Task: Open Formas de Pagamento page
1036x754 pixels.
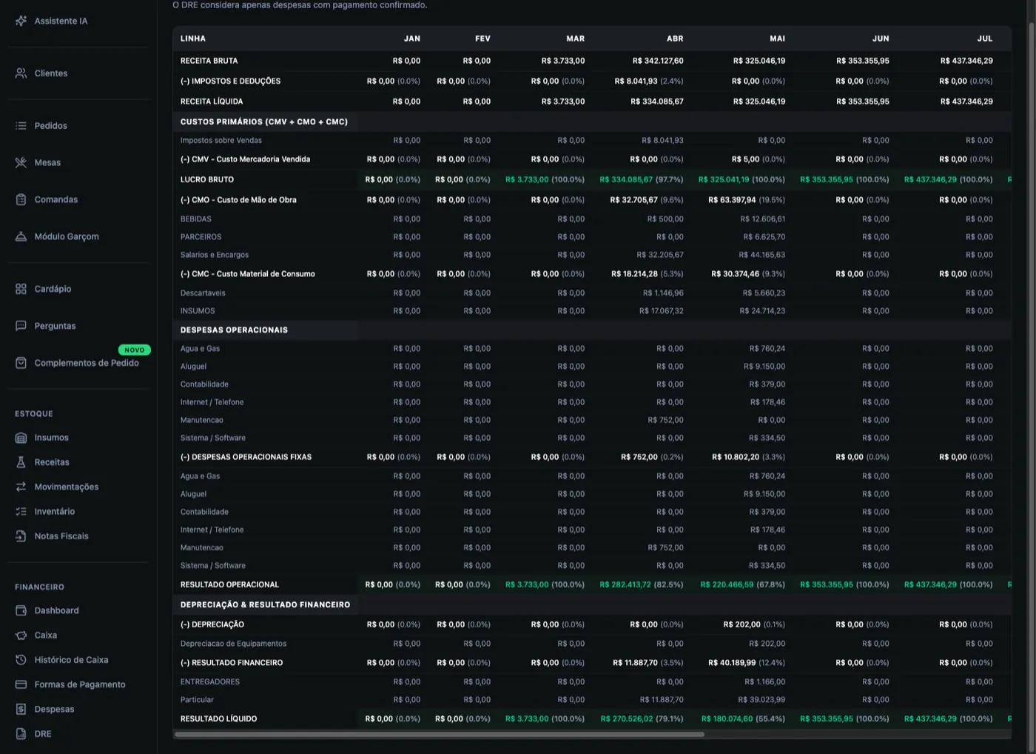Action: pos(78,684)
